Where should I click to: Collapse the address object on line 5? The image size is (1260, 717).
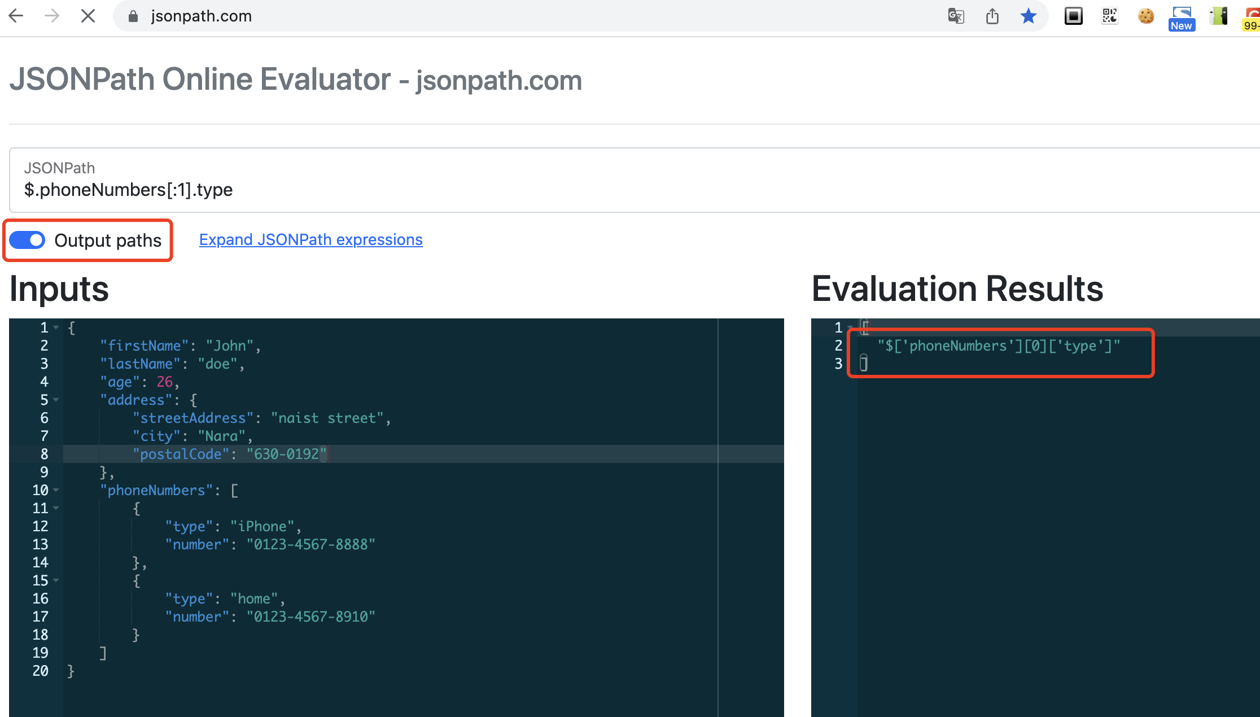[56, 400]
